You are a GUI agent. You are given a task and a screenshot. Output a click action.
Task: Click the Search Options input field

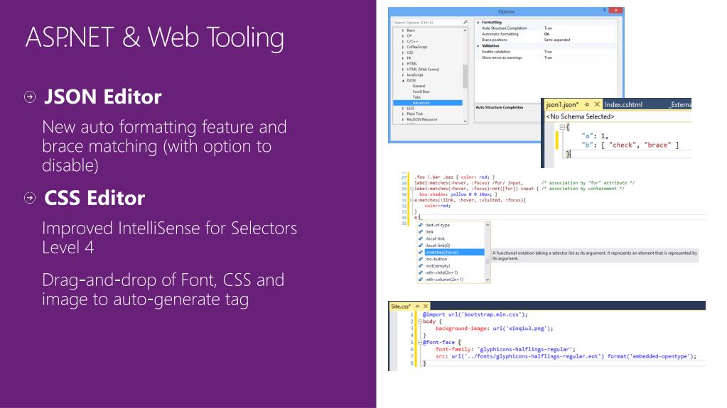tap(430, 22)
